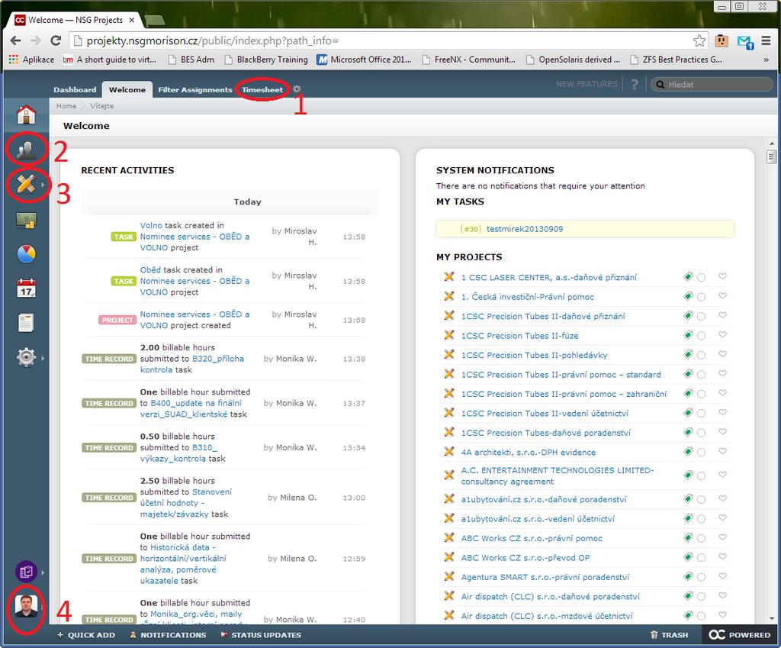Toggle circle for 1CSC Precision Tubes-daňové poradenství

pos(702,434)
